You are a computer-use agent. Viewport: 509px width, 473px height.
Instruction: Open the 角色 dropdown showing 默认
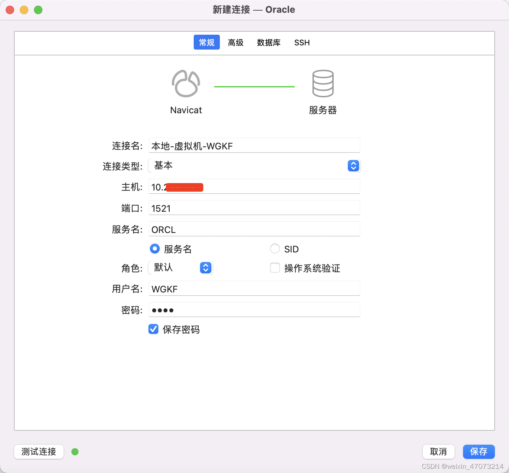(181, 268)
